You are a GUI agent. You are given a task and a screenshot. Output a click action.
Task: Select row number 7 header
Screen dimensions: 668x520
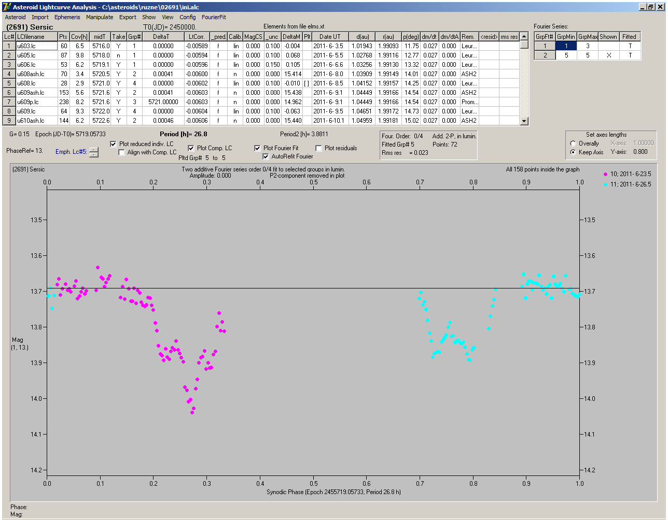[9, 102]
